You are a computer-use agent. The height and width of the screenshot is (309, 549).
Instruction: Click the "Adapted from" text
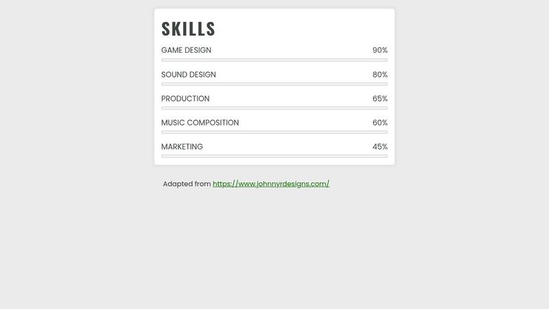(x=187, y=184)
